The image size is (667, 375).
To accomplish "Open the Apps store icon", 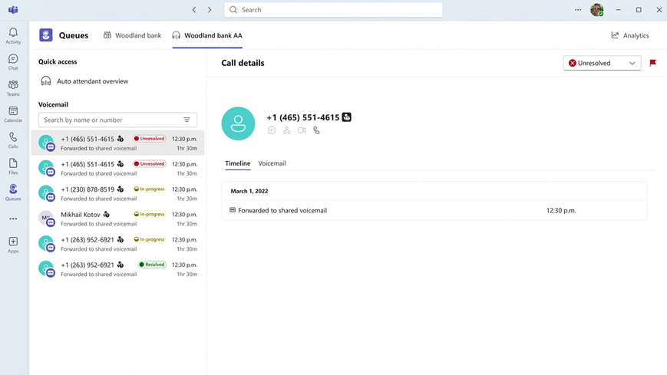I will 13,245.
